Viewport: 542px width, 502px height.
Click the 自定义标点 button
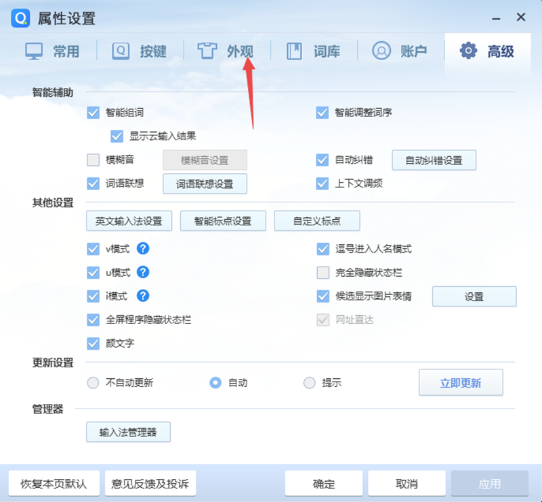tap(316, 221)
